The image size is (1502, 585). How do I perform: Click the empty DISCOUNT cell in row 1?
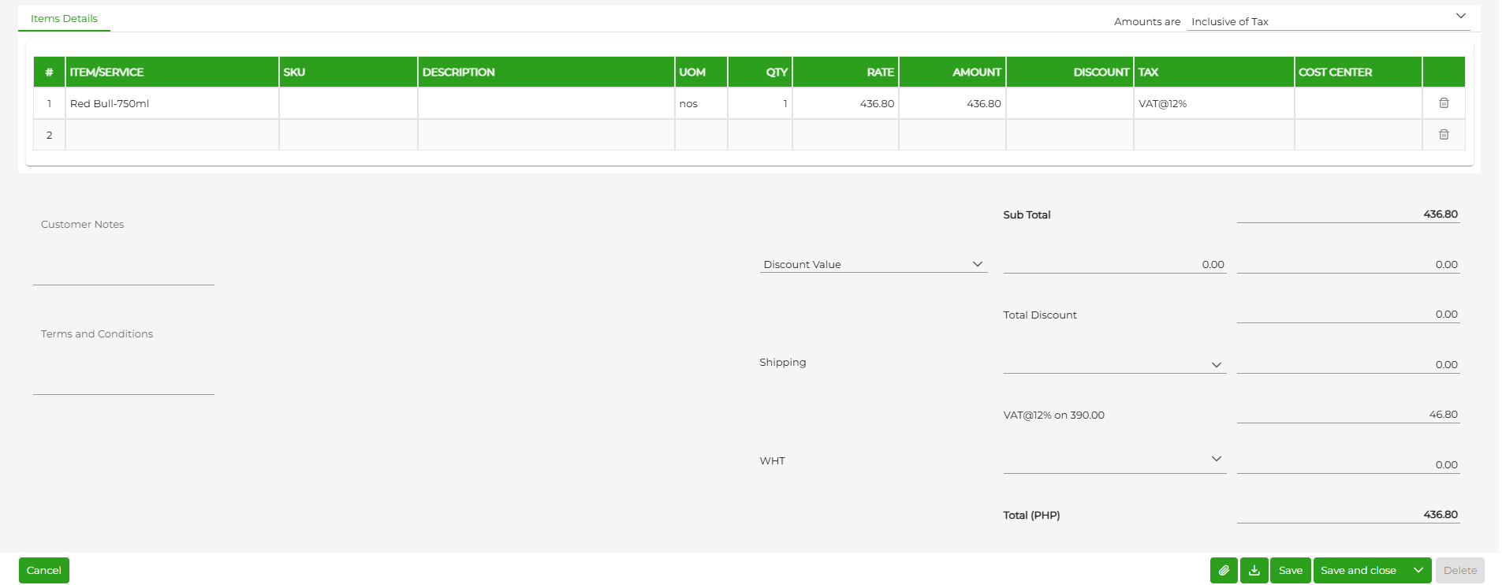click(1069, 103)
